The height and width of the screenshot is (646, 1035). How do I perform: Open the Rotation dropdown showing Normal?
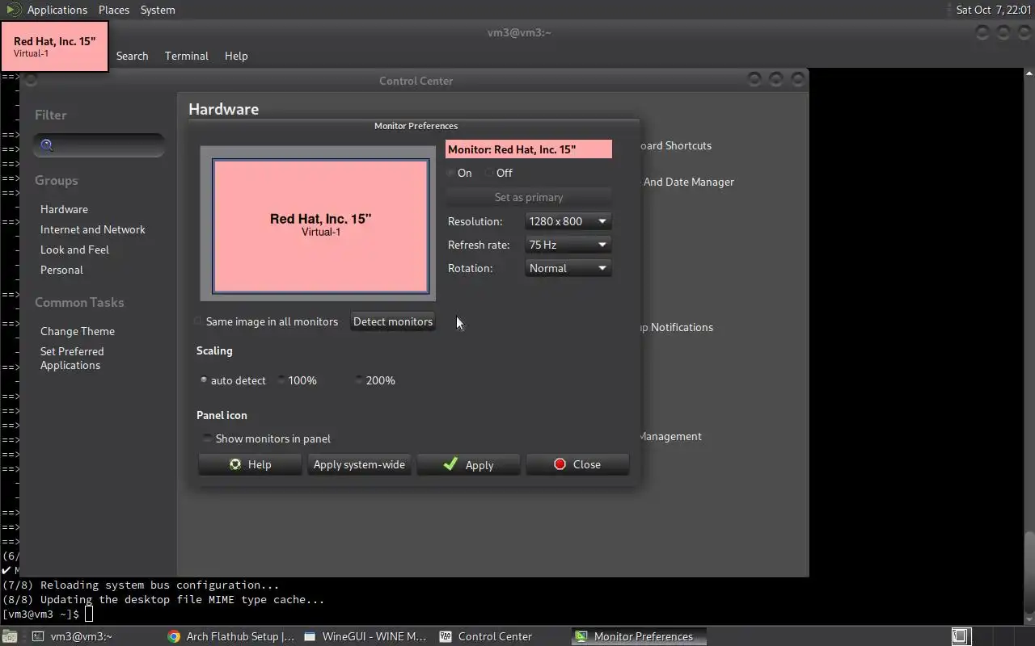tap(568, 268)
